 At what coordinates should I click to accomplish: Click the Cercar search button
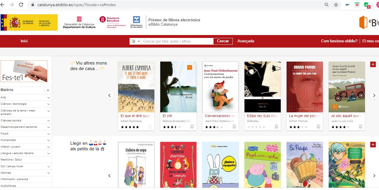223,41
